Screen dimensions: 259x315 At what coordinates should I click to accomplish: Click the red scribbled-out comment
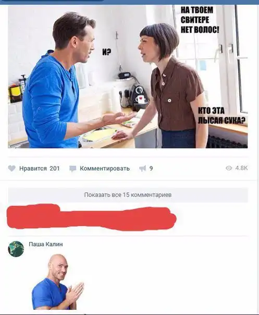coord(91,217)
